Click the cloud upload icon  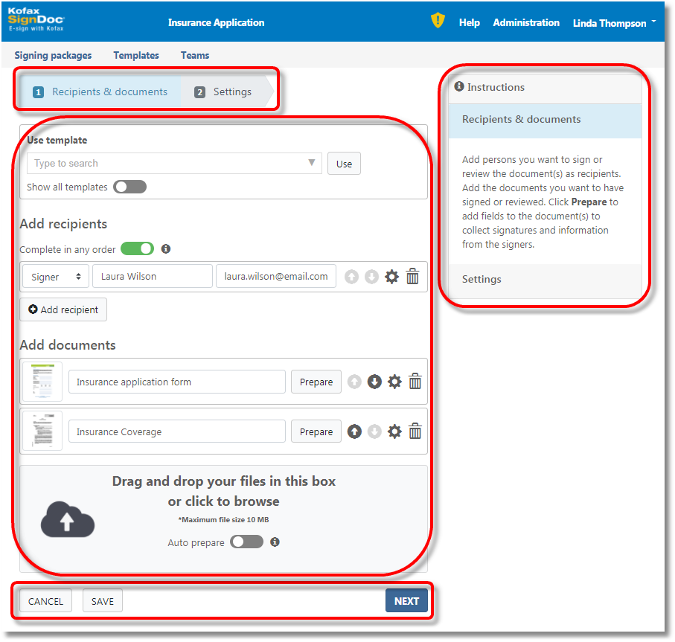[67, 519]
